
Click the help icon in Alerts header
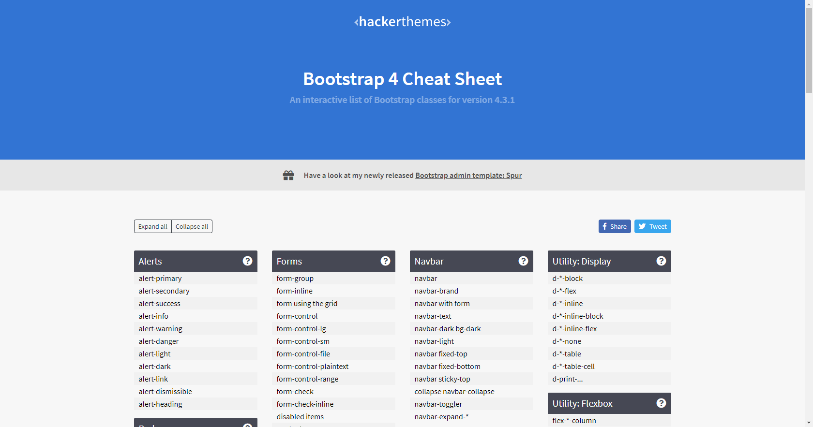247,261
